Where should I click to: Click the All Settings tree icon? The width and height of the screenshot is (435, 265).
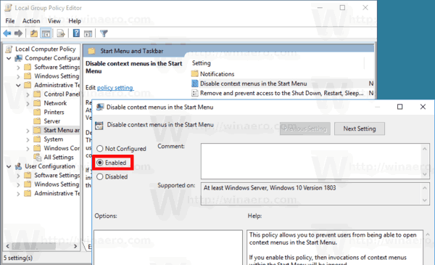(x=38, y=158)
